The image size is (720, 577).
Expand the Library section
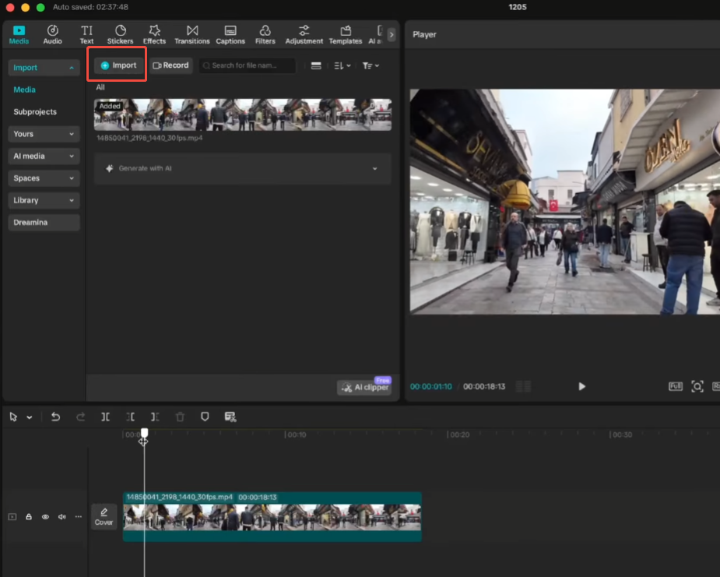(44, 200)
